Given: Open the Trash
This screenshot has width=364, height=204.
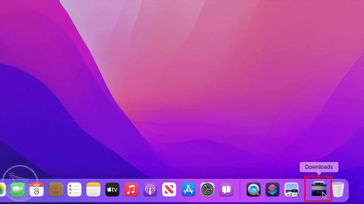Looking at the screenshot, I should click(338, 189).
